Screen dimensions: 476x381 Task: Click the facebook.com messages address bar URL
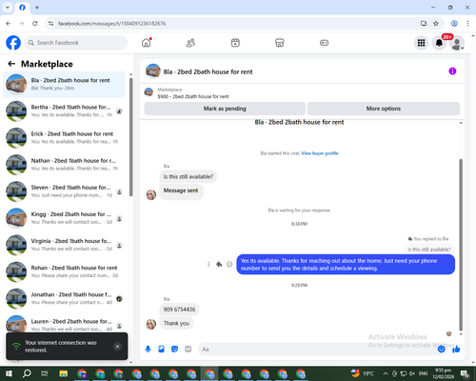(111, 24)
